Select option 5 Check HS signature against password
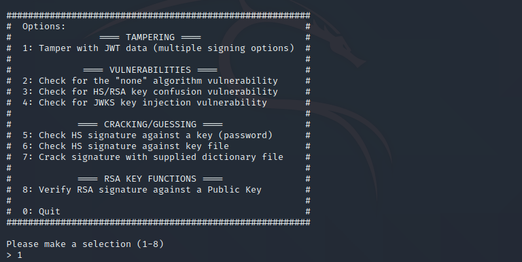This screenshot has width=522, height=262. click(147, 135)
